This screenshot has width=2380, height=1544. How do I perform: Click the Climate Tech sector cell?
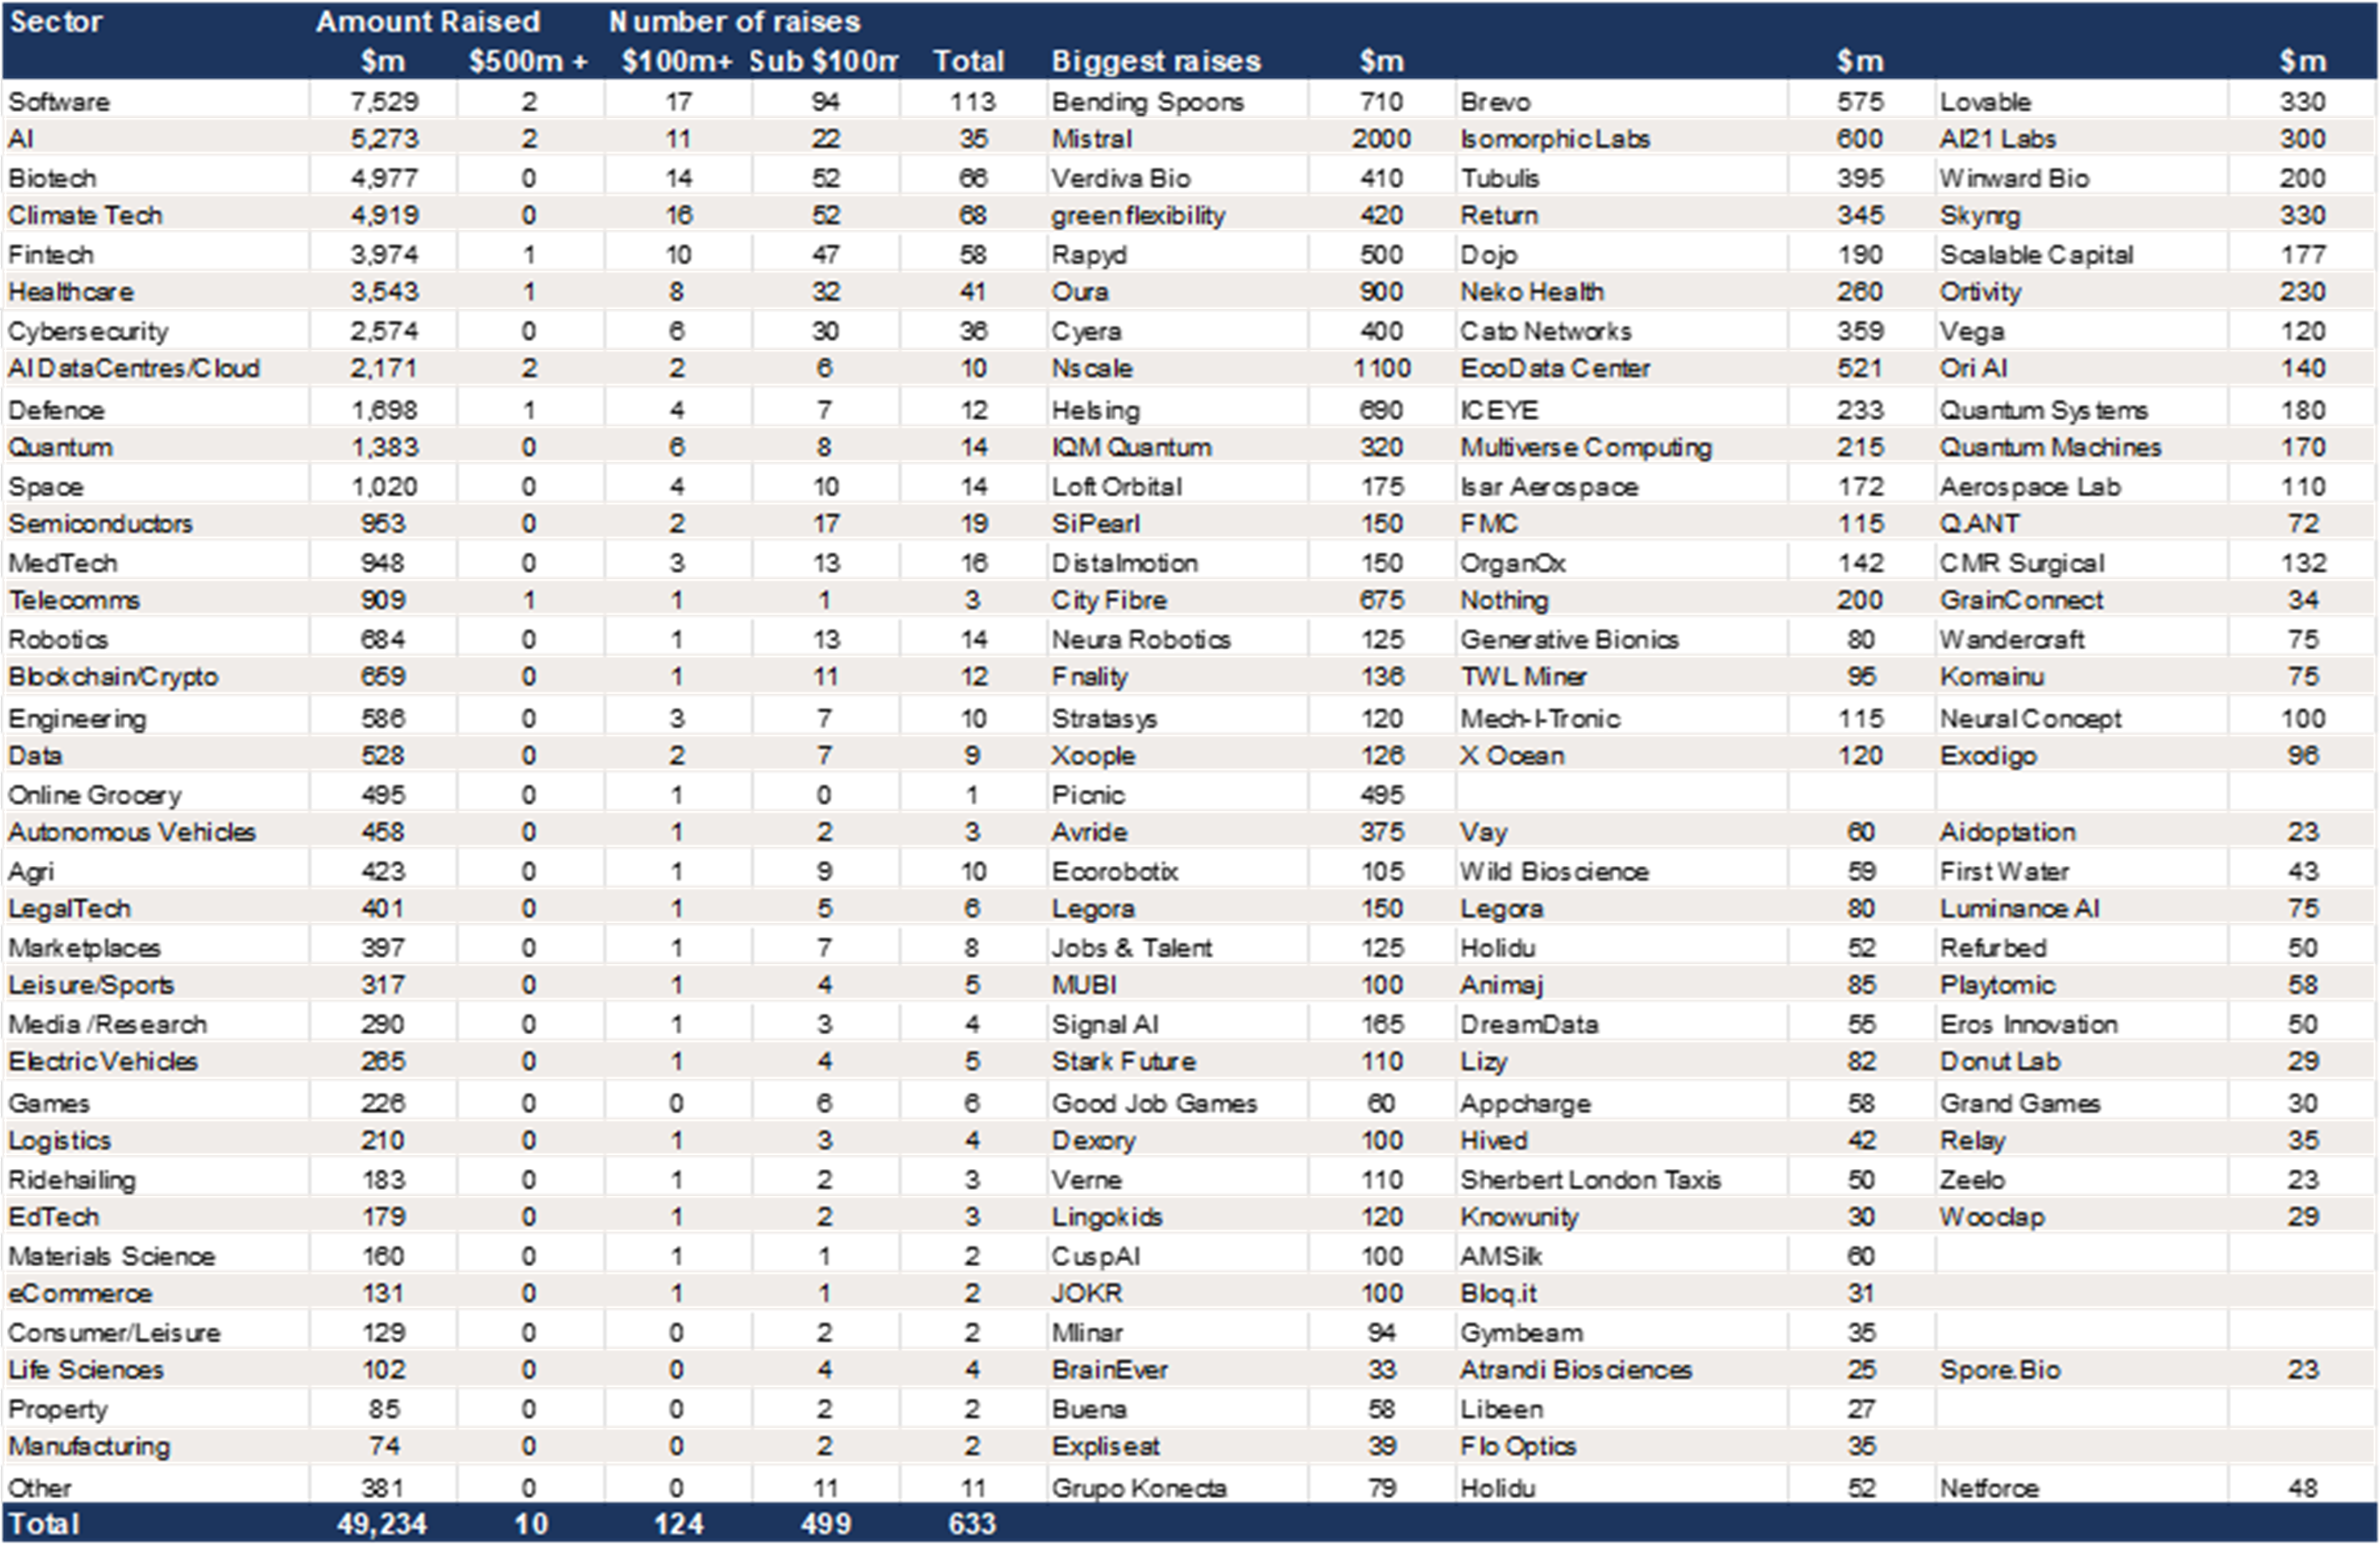pyautogui.click(x=85, y=215)
